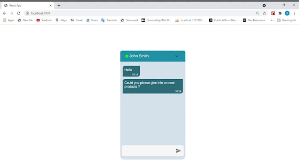Click the 10:13 timestamp
The image size is (299, 162).
pos(135,74)
